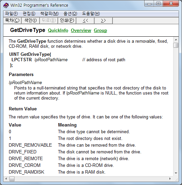Click the 색인(I) index button
This screenshot has width=182, height=185.
tap(30, 21)
